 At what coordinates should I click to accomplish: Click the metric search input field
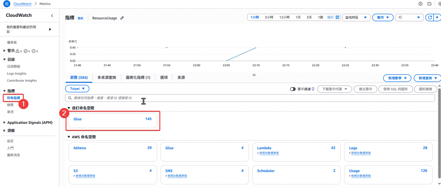[x=250, y=98]
